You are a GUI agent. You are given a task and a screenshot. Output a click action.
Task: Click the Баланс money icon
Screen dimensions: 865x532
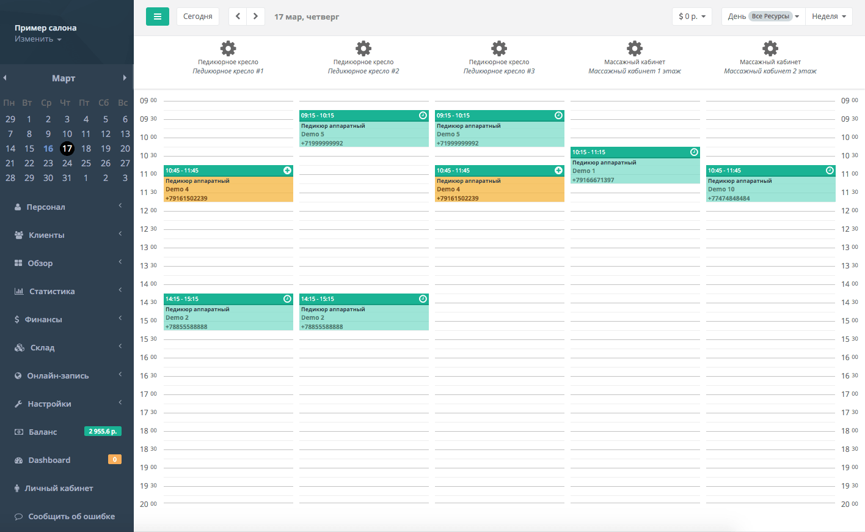point(19,432)
